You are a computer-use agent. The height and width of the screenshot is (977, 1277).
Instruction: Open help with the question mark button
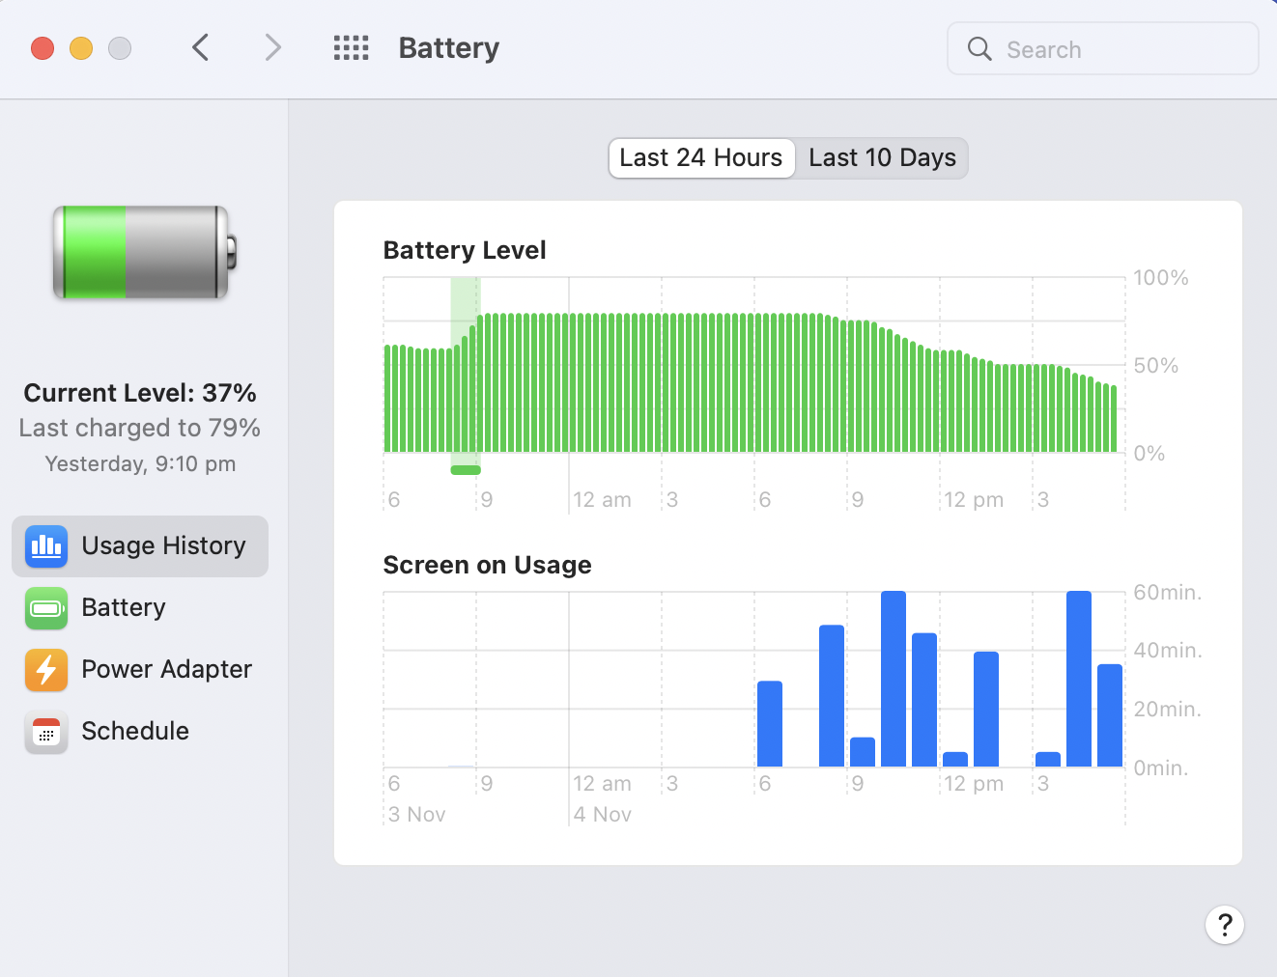1224,925
